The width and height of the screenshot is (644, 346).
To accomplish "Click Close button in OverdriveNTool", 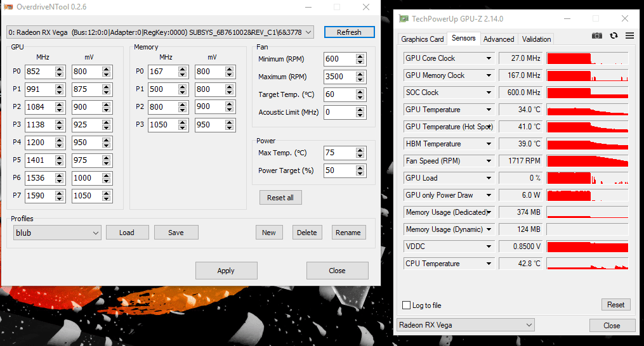I will 337,271.
